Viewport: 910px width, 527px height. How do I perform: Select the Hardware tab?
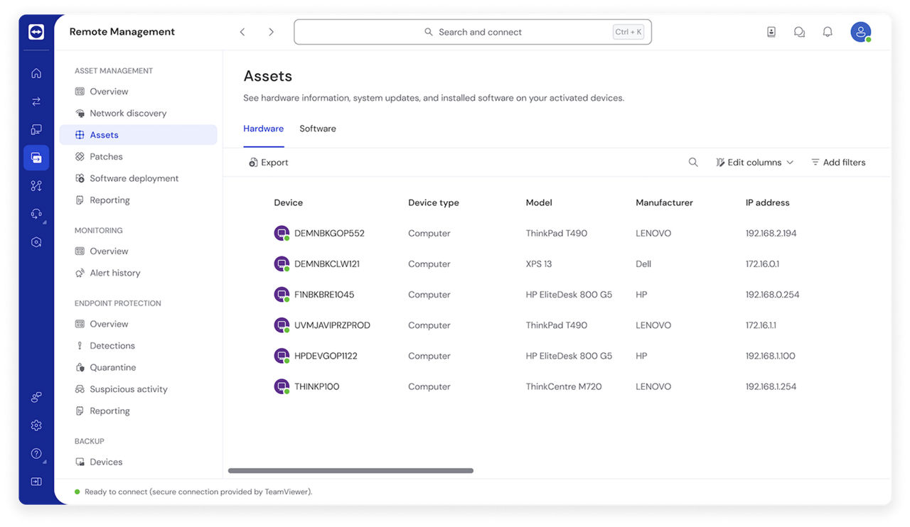[263, 129]
